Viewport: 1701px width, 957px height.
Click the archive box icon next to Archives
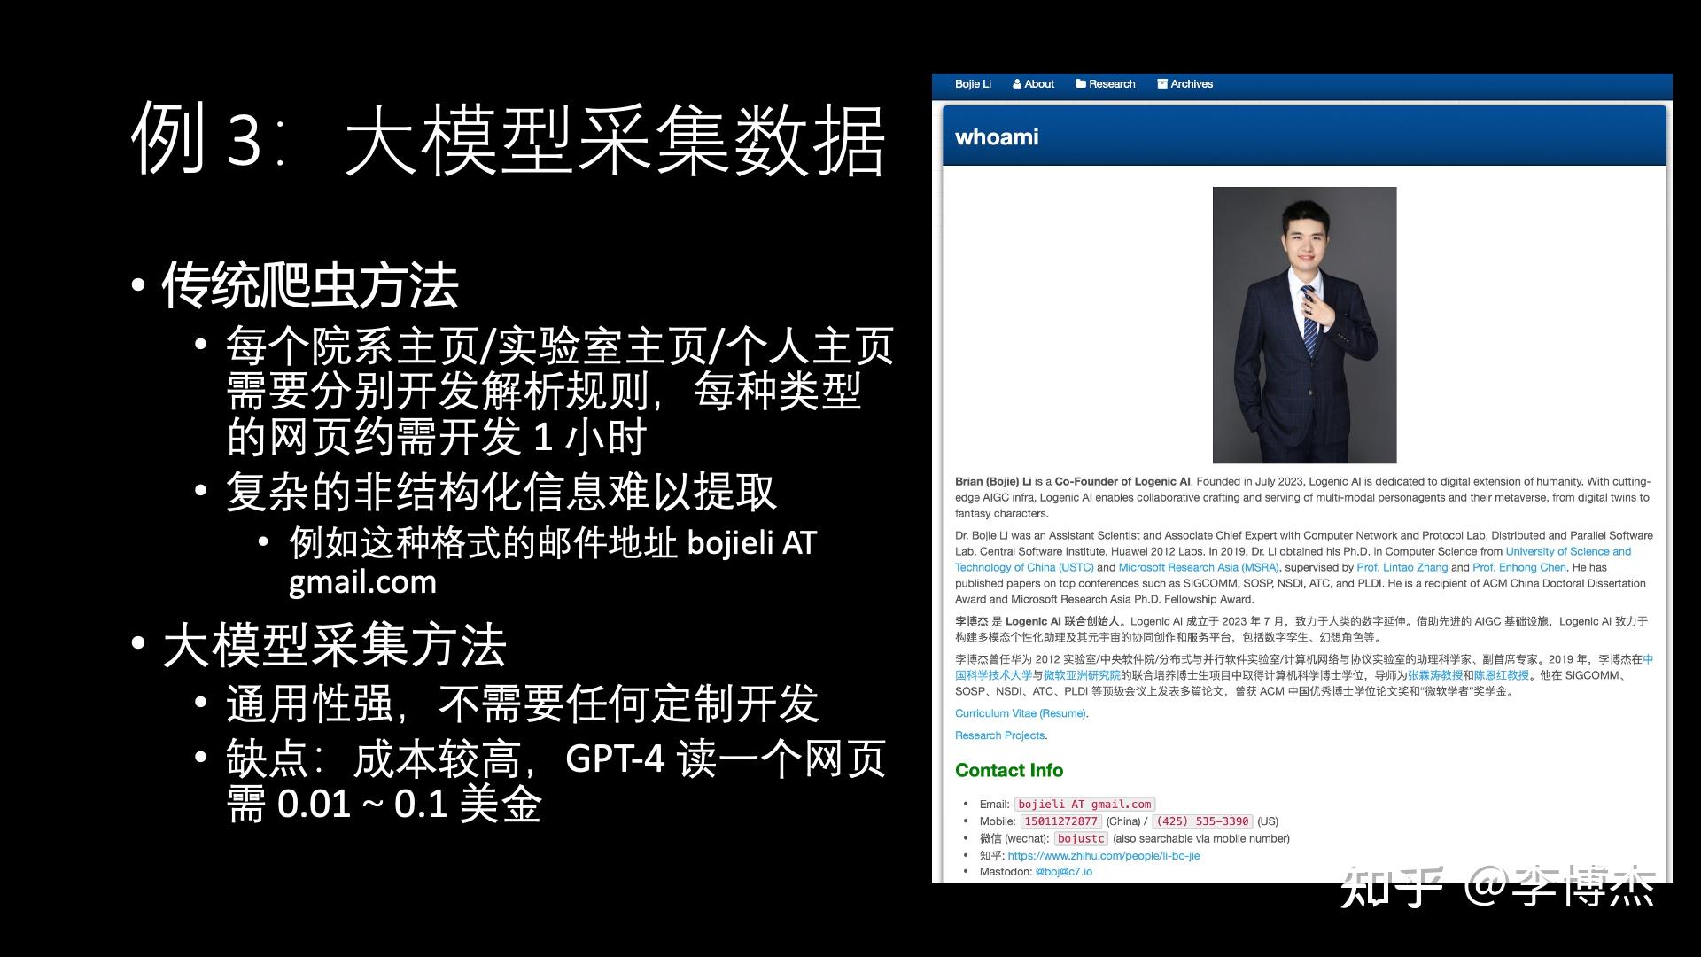[1162, 84]
